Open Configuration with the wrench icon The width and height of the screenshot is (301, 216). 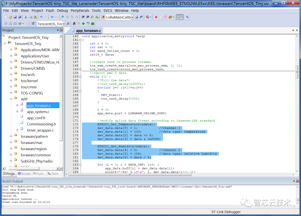[187, 17]
